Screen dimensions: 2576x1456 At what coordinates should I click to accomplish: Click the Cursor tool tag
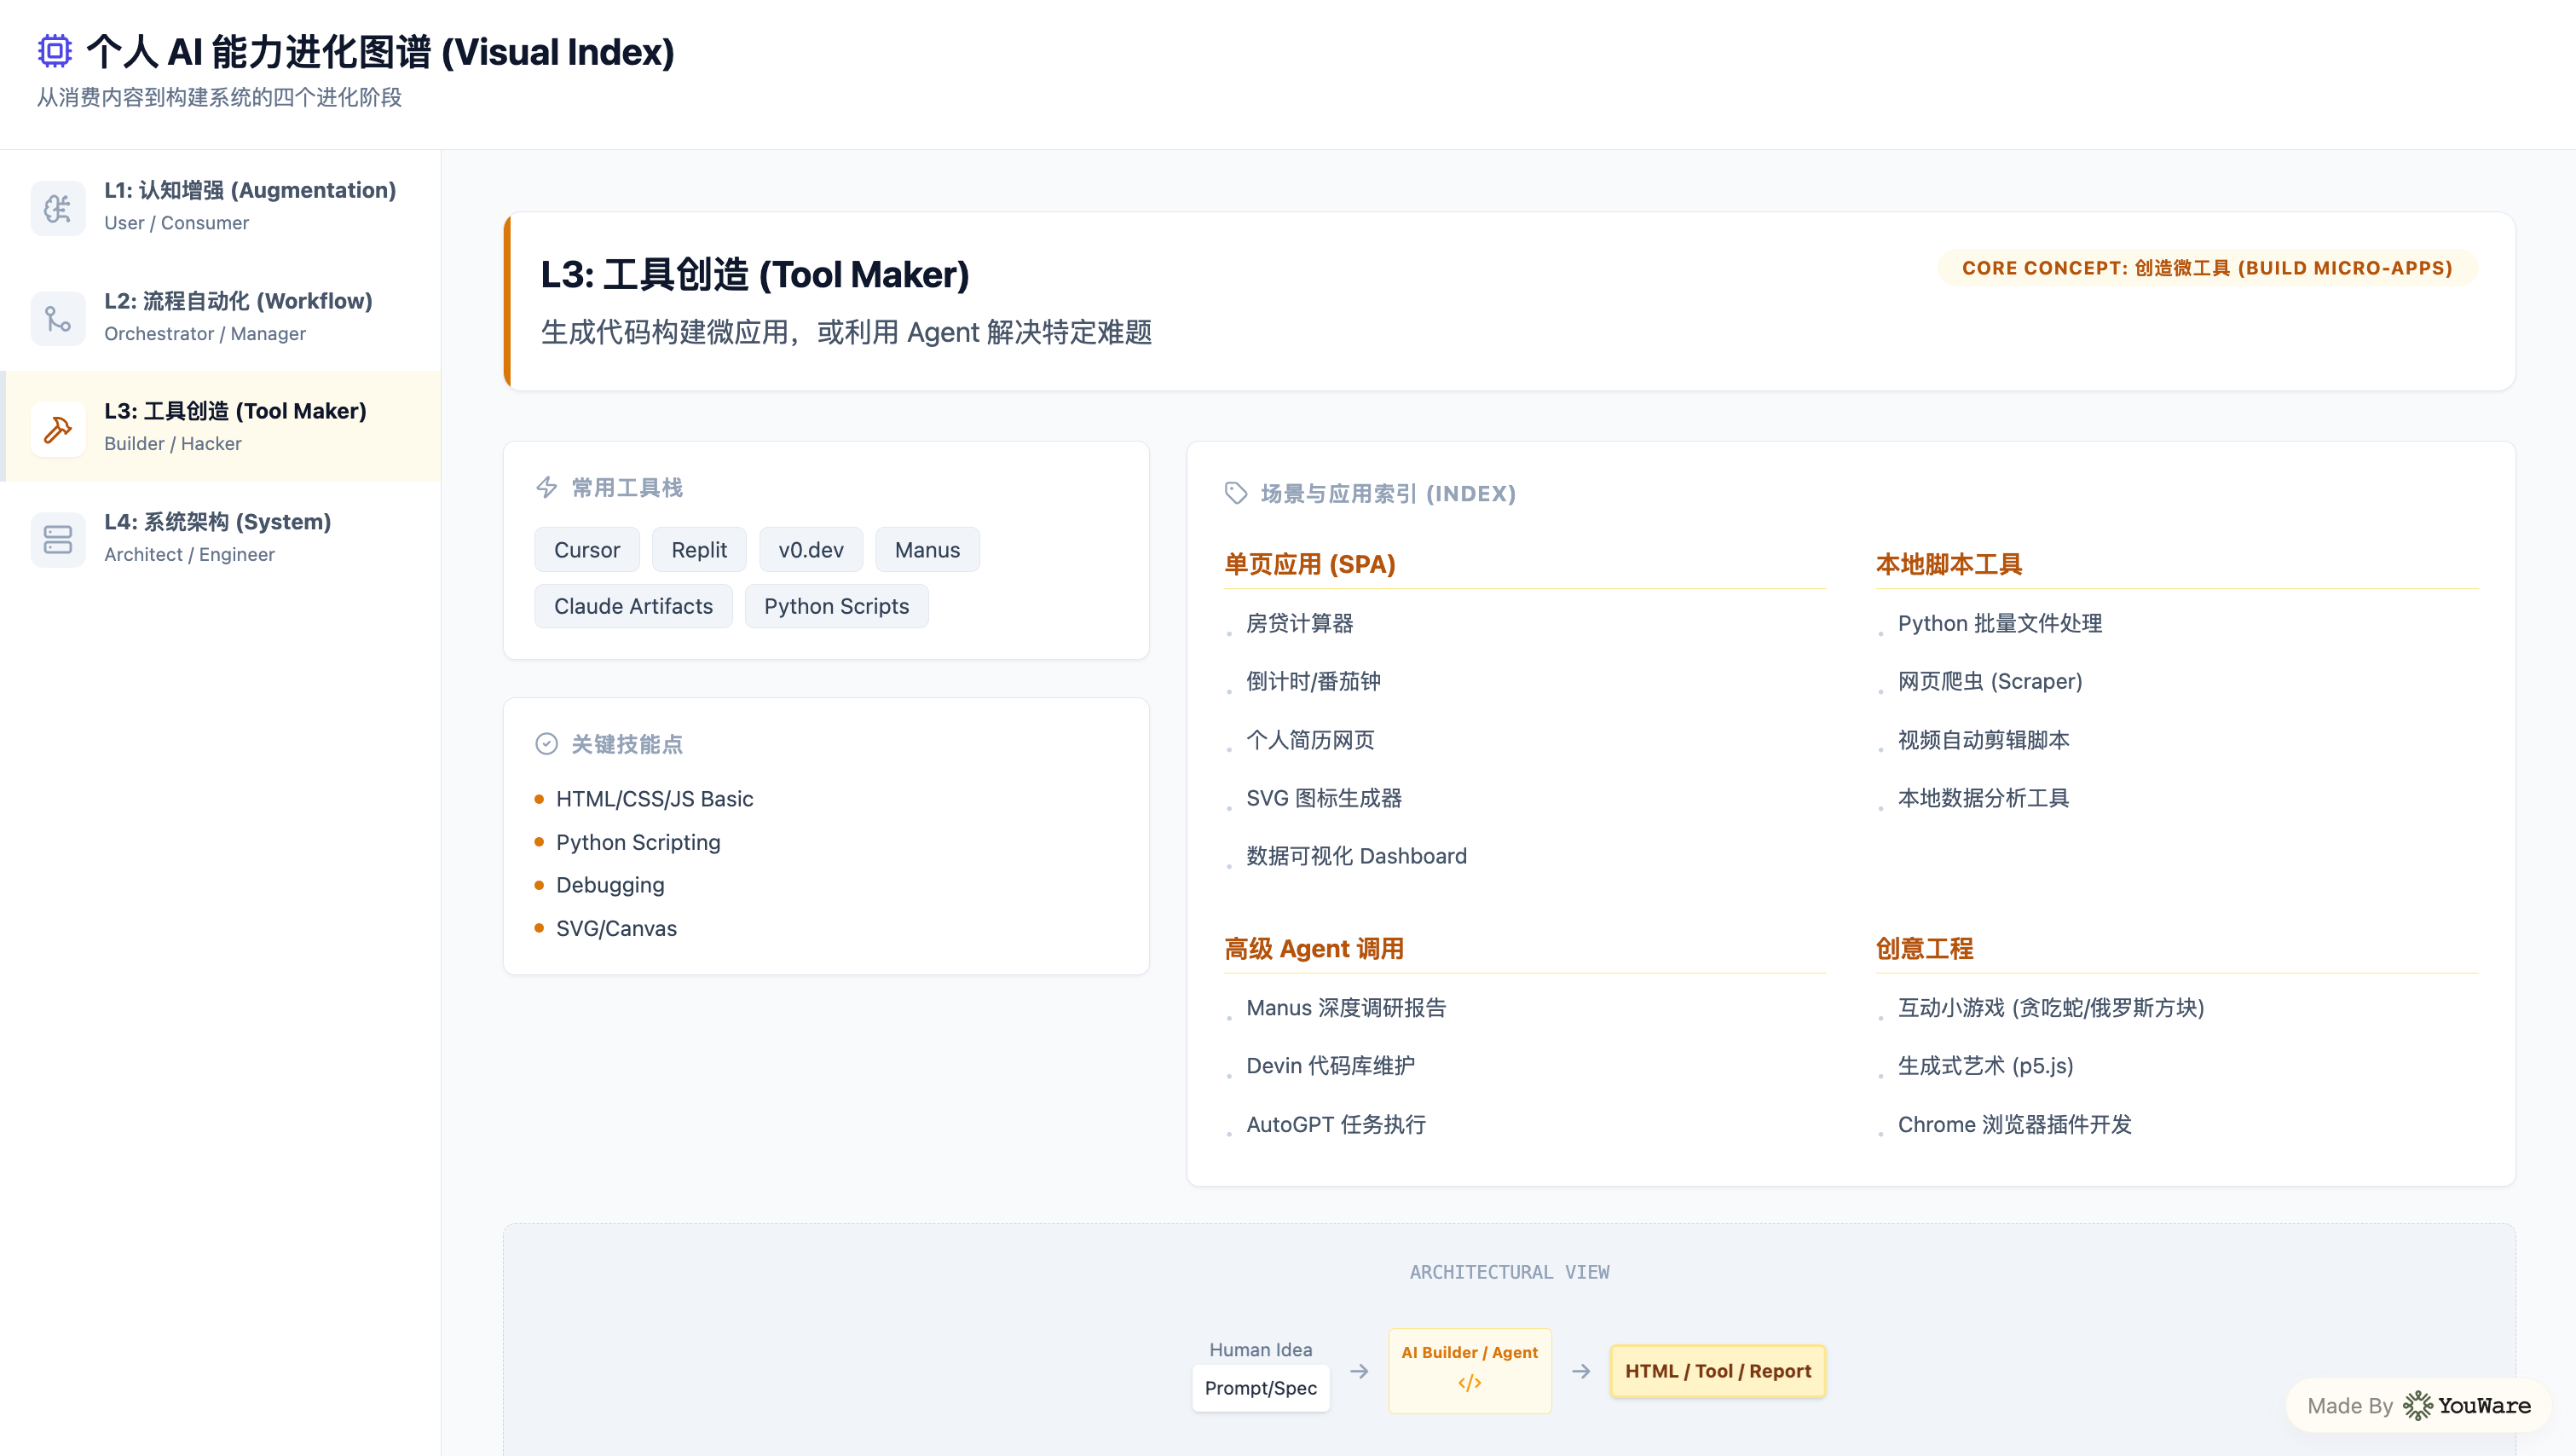coord(587,550)
